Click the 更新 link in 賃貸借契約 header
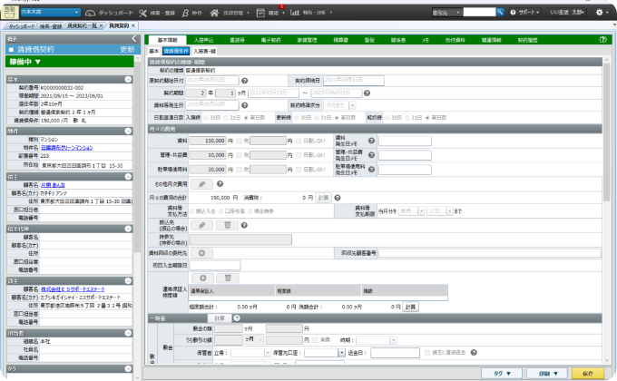Viewport: 617px width, 381px height. point(127,49)
